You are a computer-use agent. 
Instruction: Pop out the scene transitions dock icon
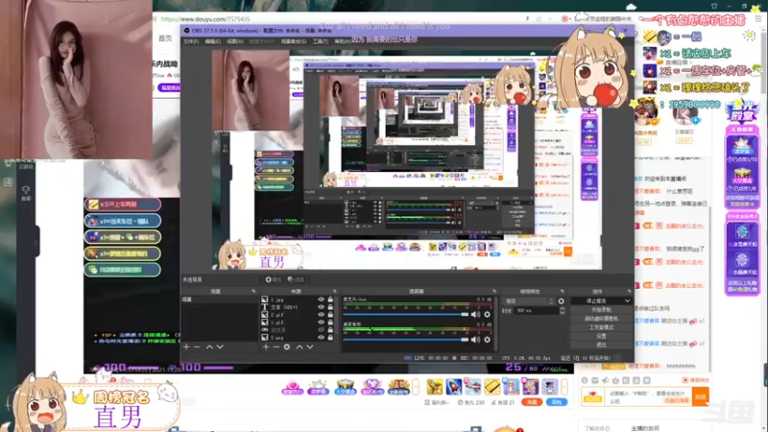point(563,291)
